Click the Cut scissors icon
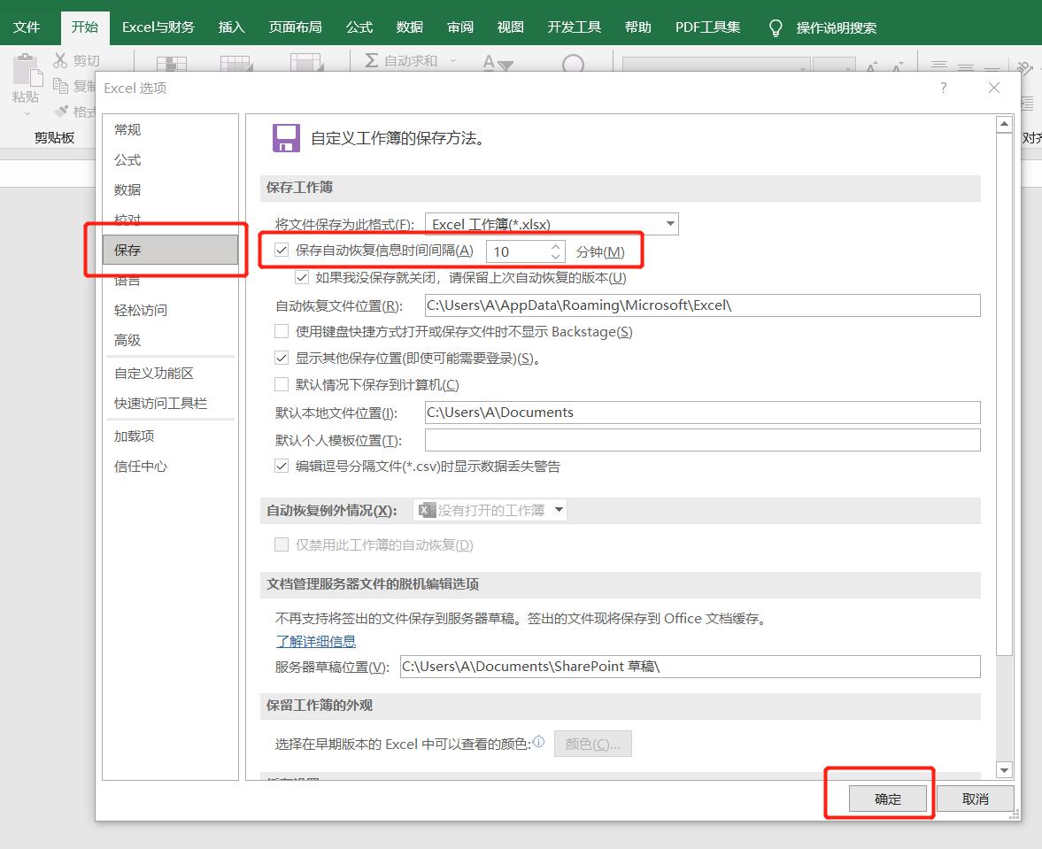This screenshot has height=849, width=1042. [62, 59]
